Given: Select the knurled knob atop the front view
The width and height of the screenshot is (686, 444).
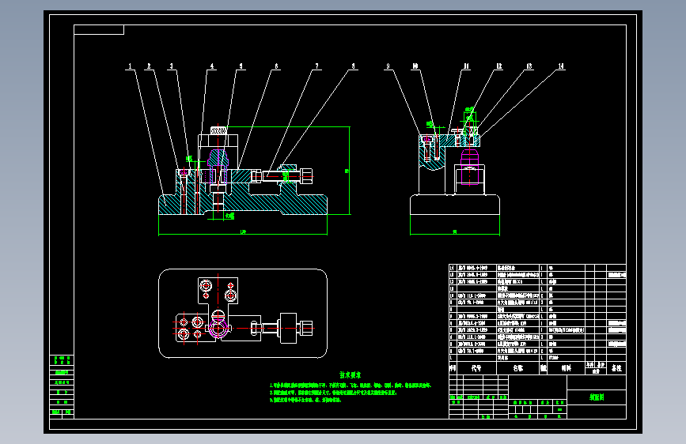Looking at the screenshot, I should pyautogui.click(x=218, y=130).
